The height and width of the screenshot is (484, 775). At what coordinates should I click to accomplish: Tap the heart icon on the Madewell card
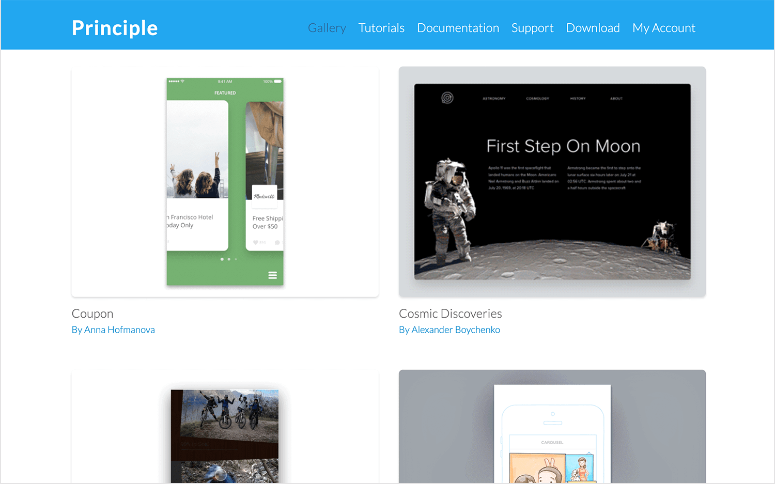(x=256, y=242)
